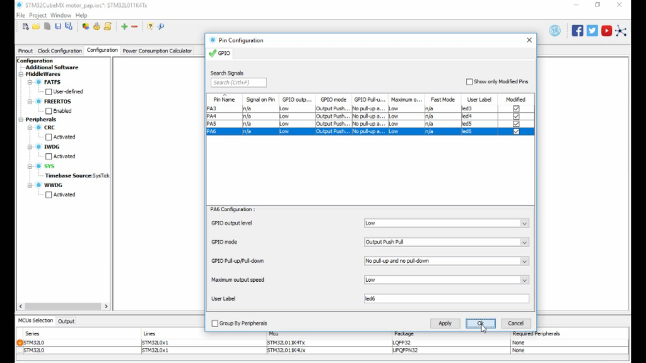This screenshot has height=363, width=646.
Task: Click the green plus toolbar icon
Action: (124, 26)
